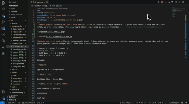The image size is (189, 104).
Task: Follow the https://green.com link on line 13
Action: [73, 41]
